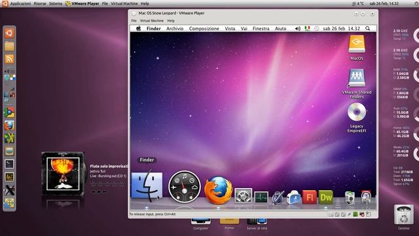Open Sistema menu in Ubuntu top panel

pyautogui.click(x=56, y=3)
